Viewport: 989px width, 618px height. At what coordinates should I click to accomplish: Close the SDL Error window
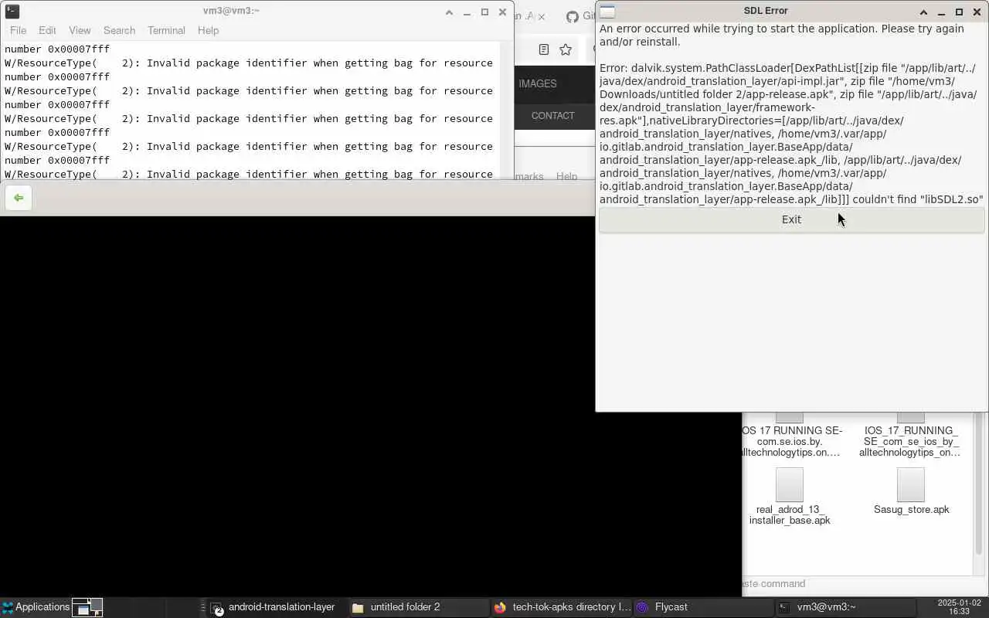click(977, 12)
